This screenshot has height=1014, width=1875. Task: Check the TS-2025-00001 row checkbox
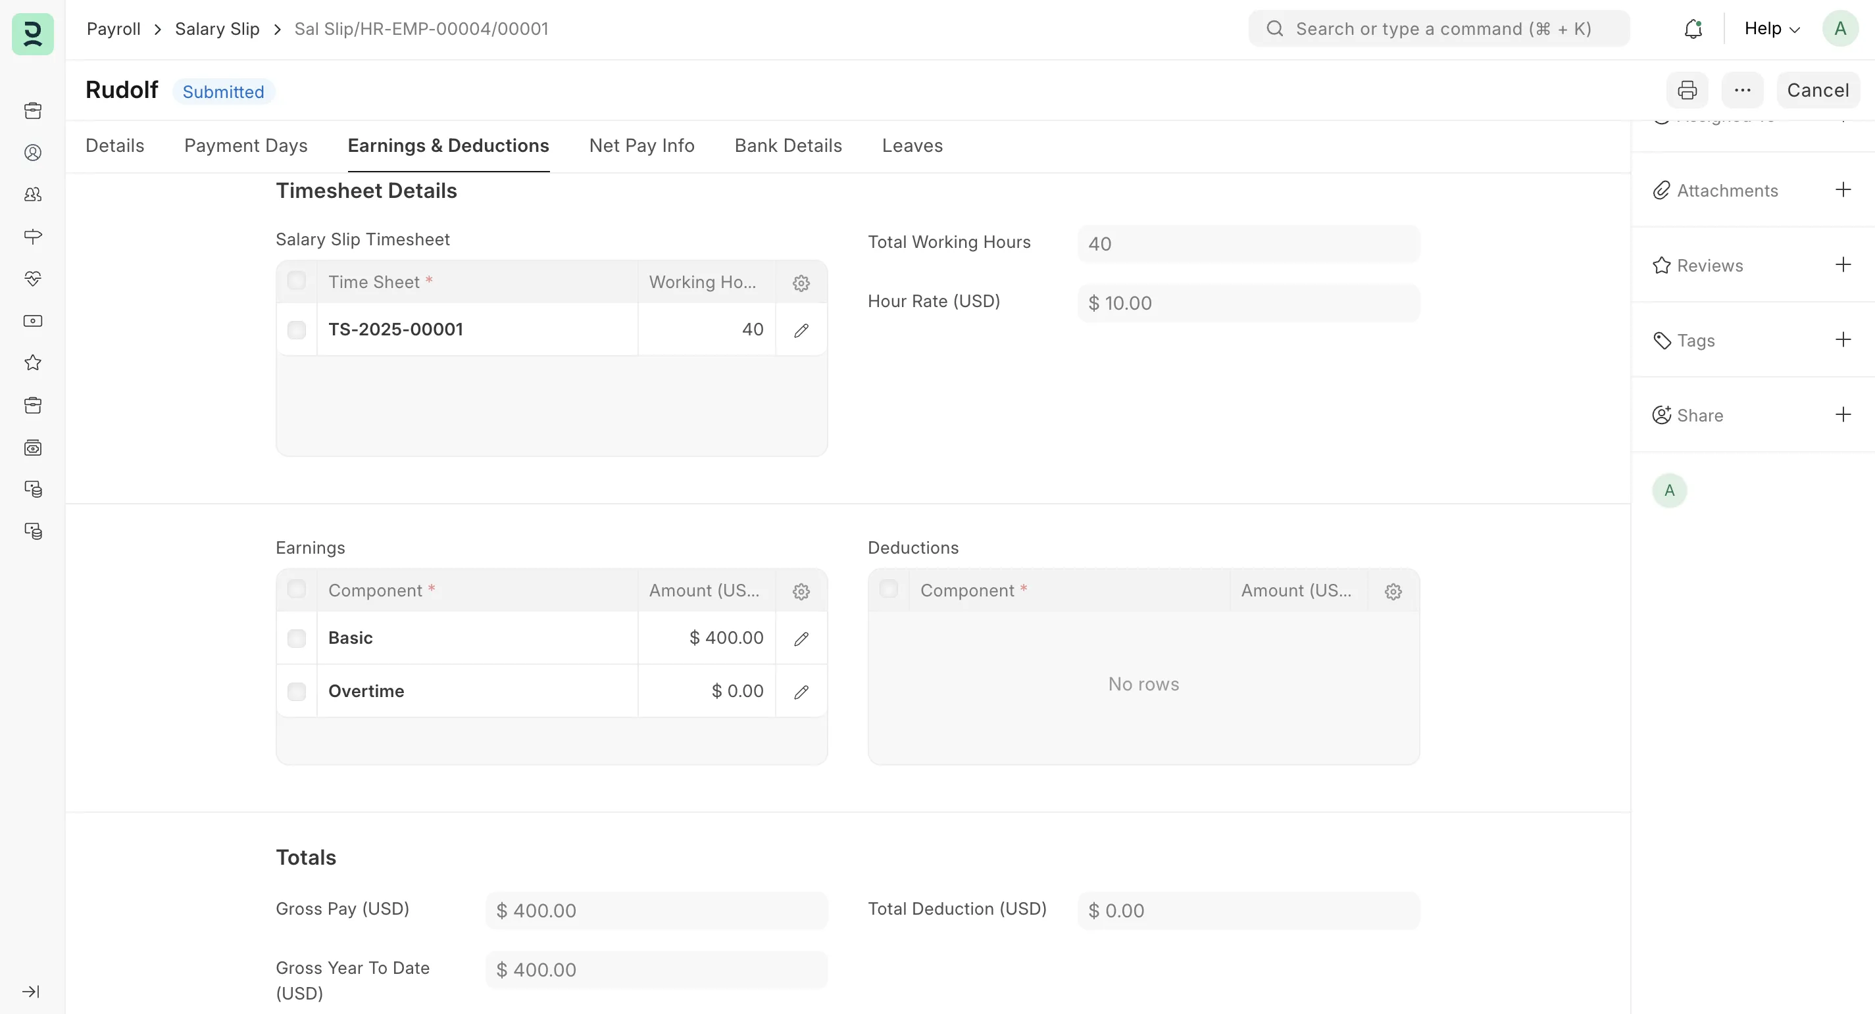pos(296,329)
